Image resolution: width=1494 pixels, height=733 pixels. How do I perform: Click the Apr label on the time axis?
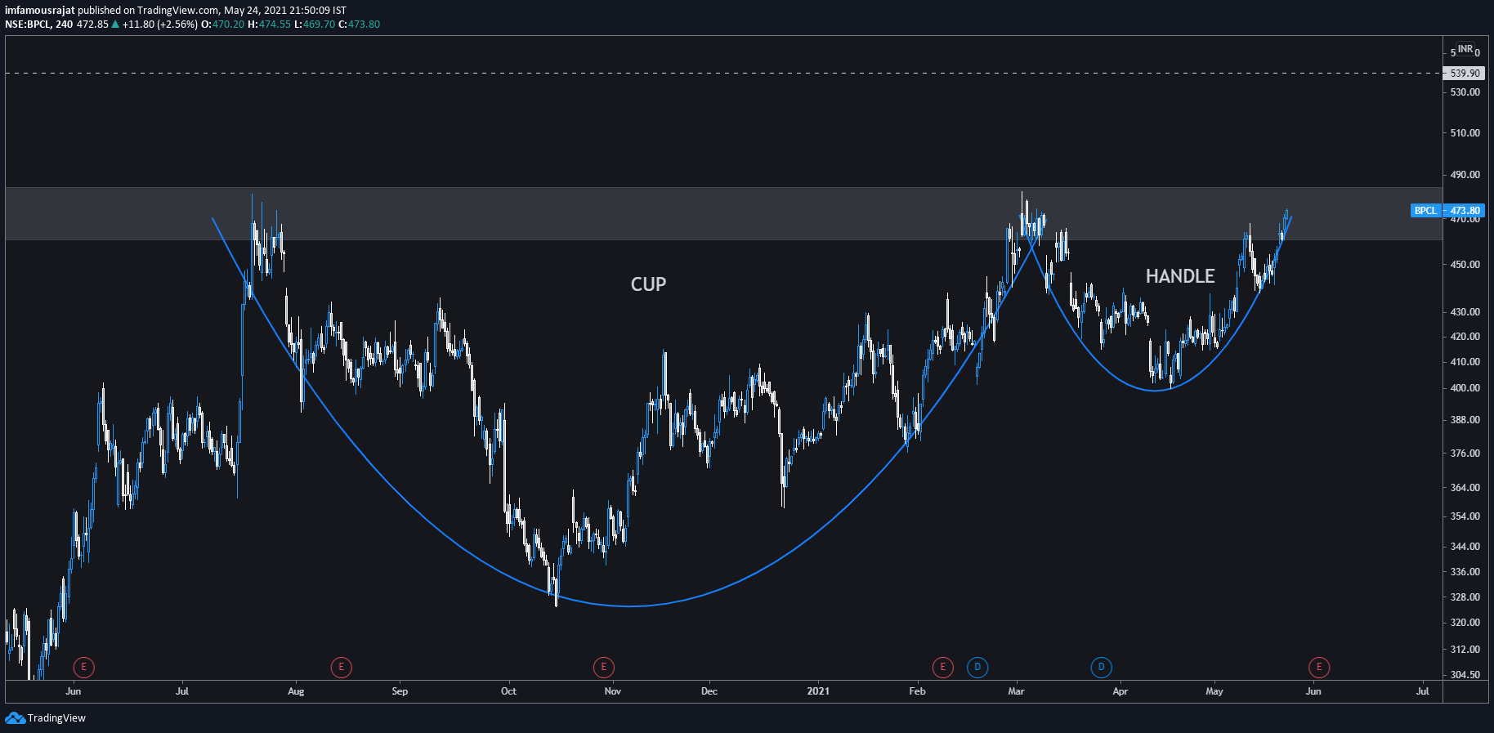point(1120,691)
